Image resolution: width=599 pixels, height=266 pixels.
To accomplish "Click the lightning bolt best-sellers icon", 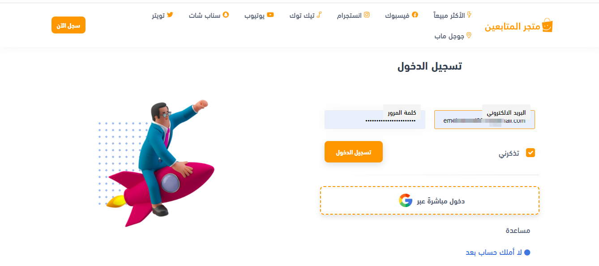I will 469,15.
